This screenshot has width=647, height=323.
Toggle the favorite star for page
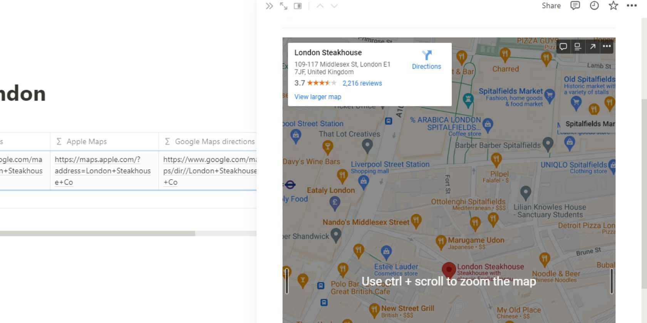pos(613,6)
